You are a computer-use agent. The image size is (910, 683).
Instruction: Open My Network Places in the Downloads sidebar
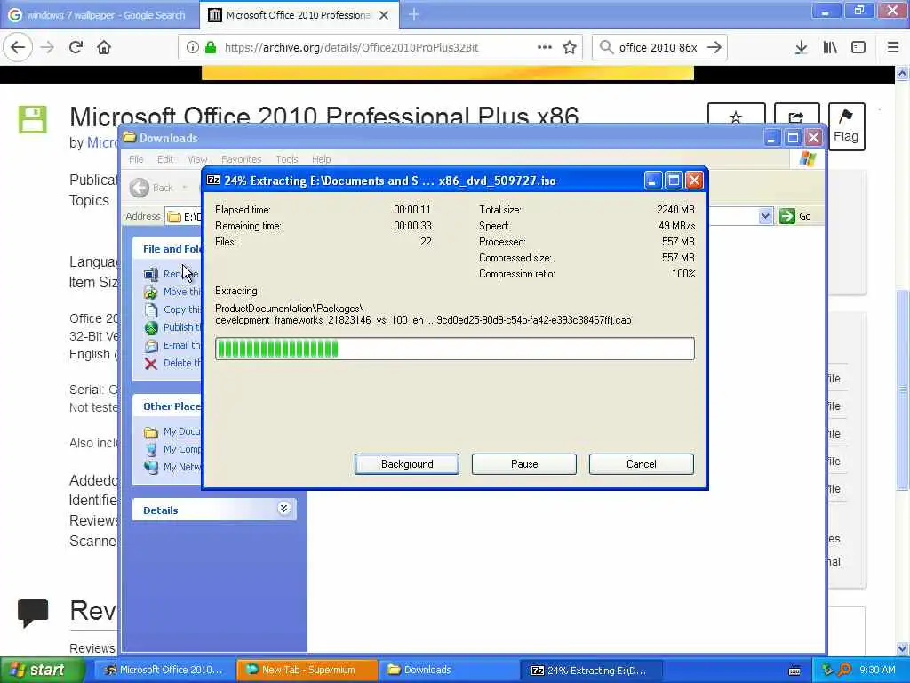[181, 467]
